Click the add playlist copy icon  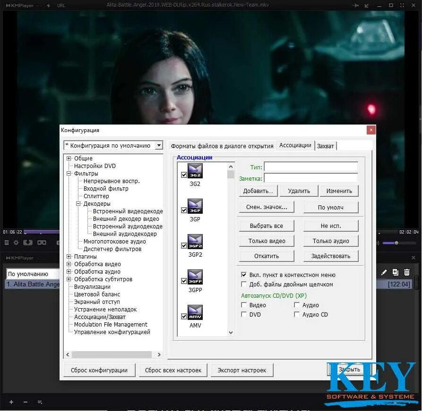tap(396, 272)
